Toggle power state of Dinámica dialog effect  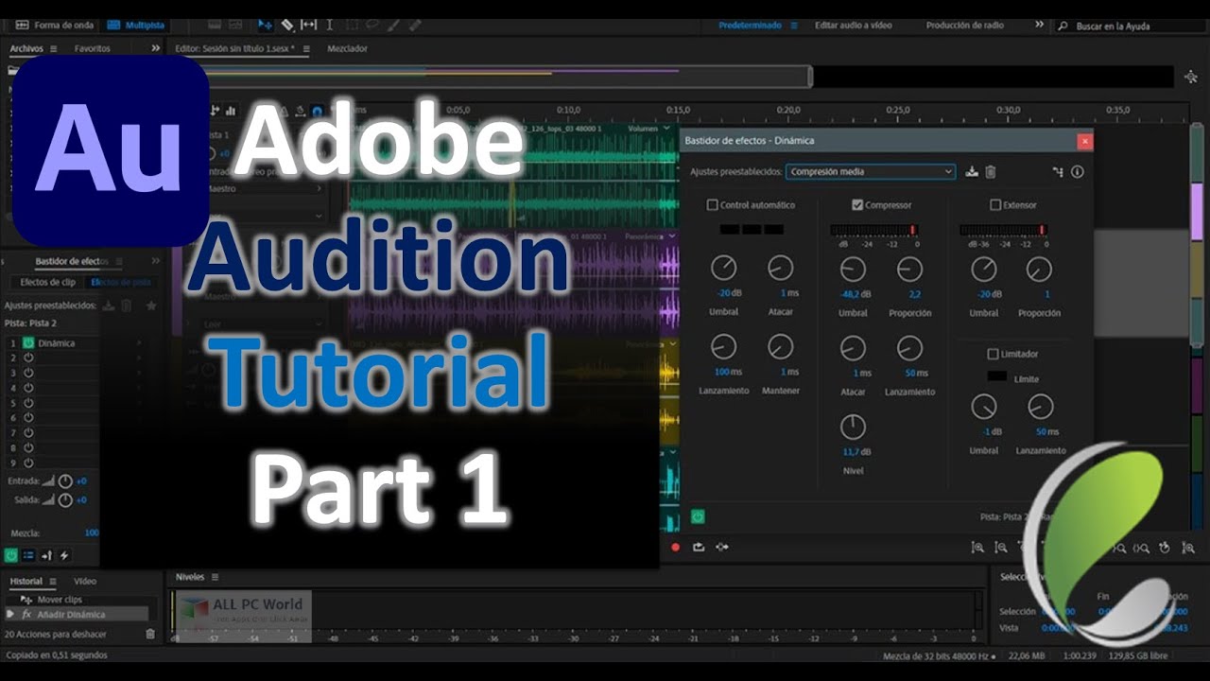(x=698, y=516)
